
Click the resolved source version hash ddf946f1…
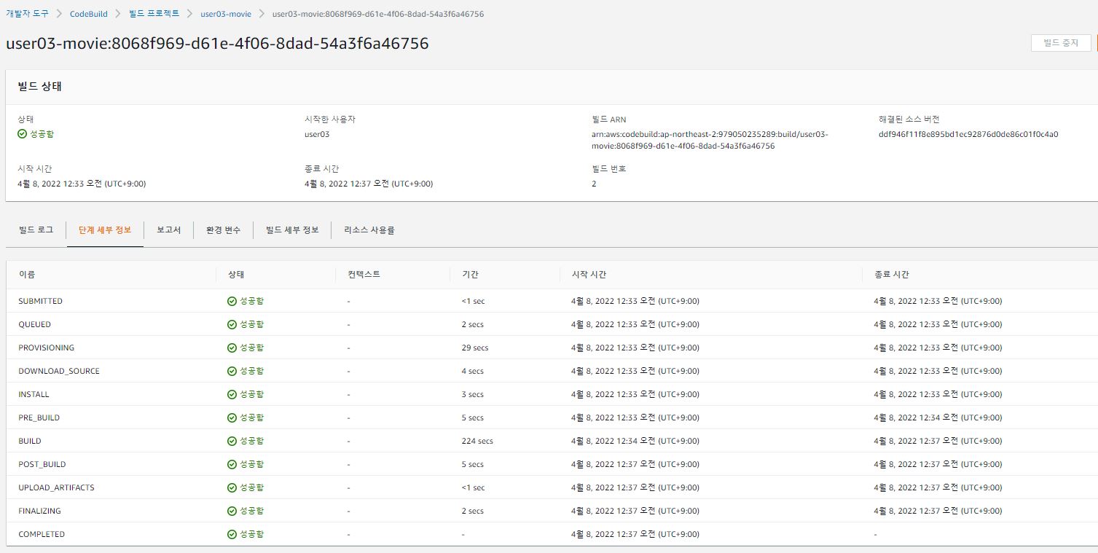[968, 134]
